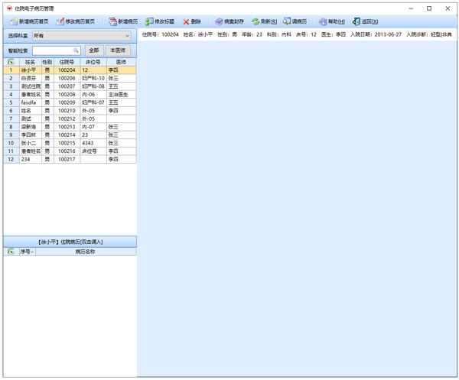Sort the patient list by 住院号 column
This screenshot has width=459, height=380.
point(67,61)
